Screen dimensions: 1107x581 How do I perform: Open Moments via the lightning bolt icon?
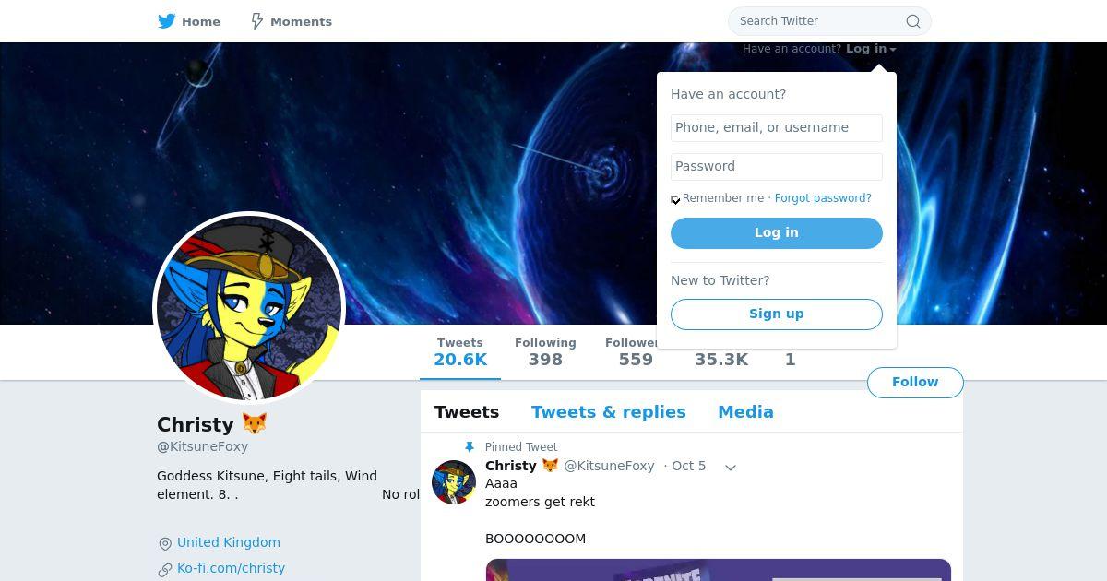257,21
